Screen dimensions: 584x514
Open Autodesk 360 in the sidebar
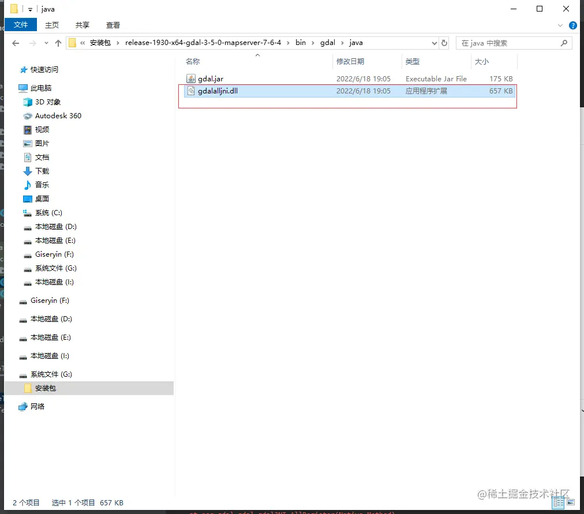[x=58, y=116]
